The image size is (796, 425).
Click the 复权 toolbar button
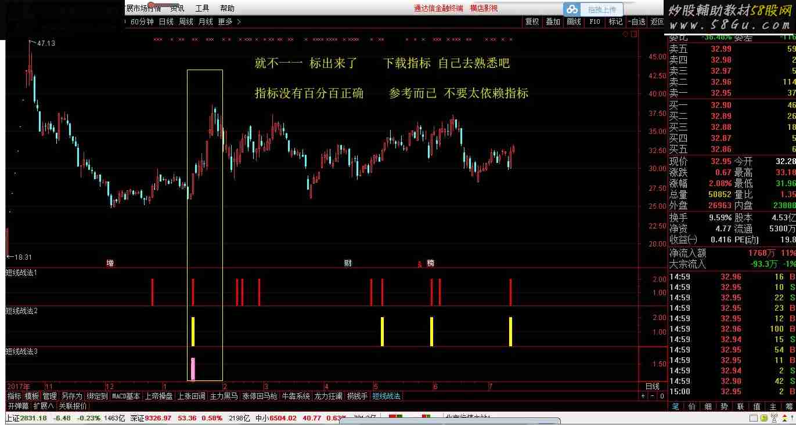tap(532, 21)
